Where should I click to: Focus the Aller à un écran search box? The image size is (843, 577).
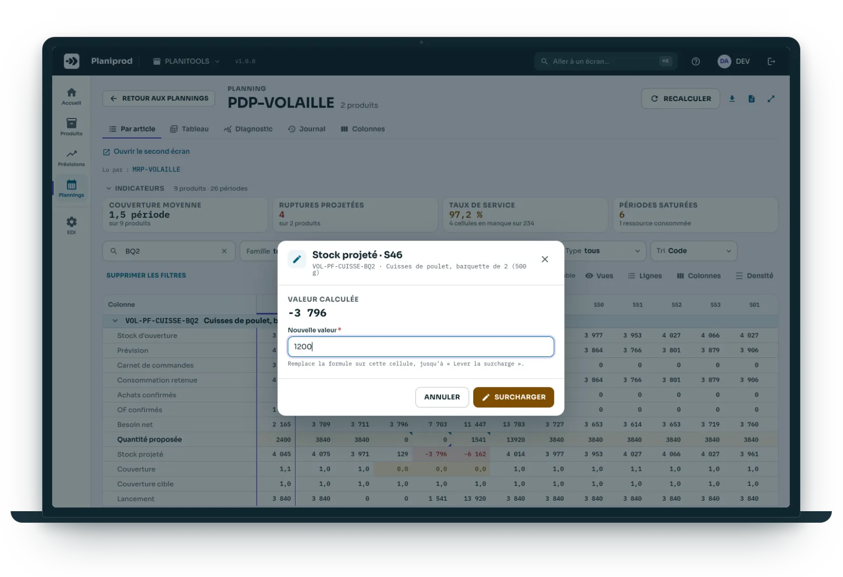[605, 61]
